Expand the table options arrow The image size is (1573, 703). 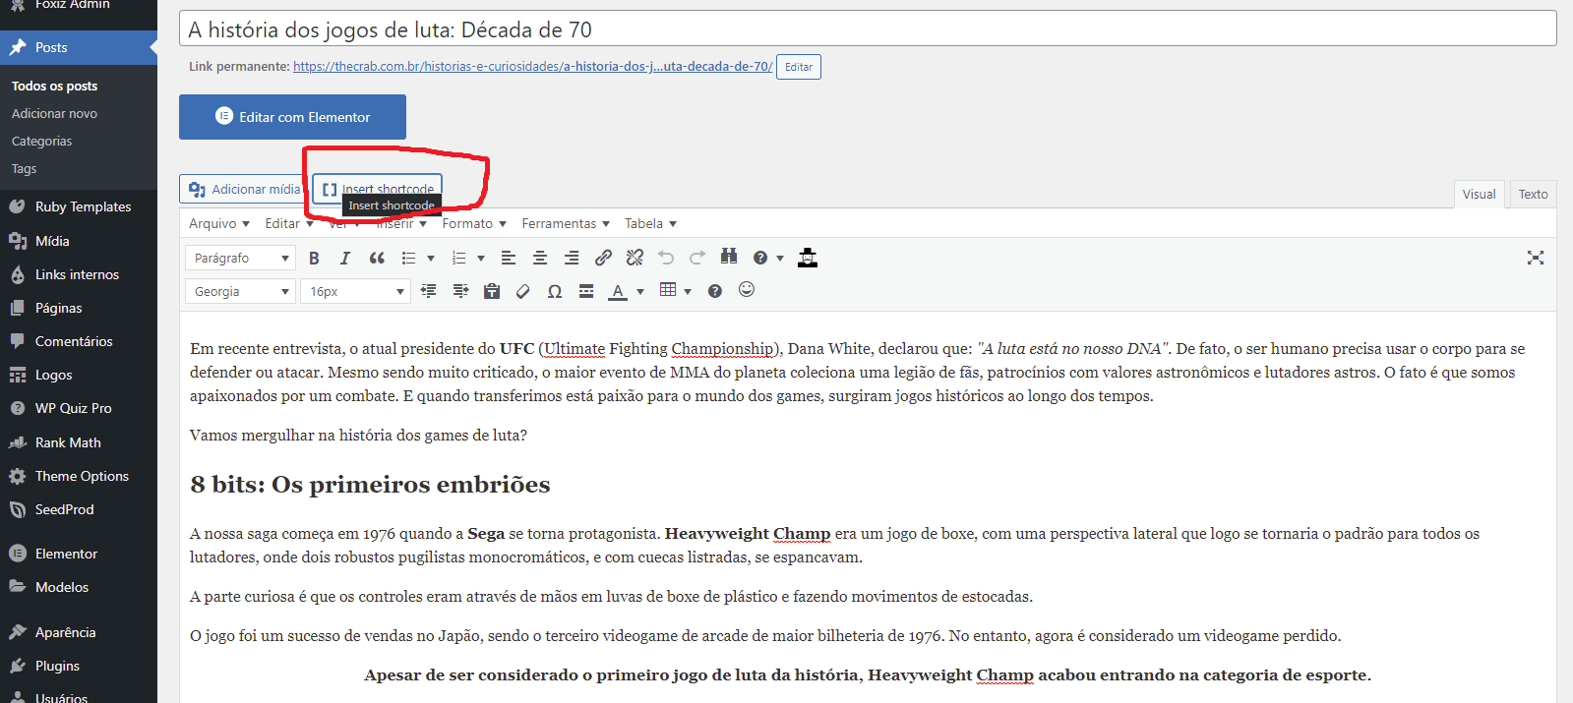[688, 291]
